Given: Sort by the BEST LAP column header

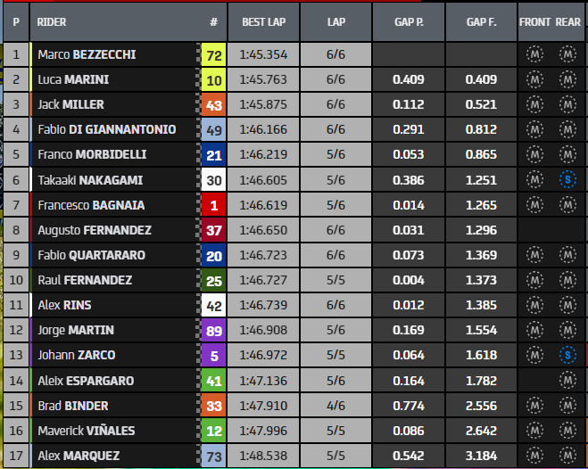Looking at the screenshot, I should point(264,21).
